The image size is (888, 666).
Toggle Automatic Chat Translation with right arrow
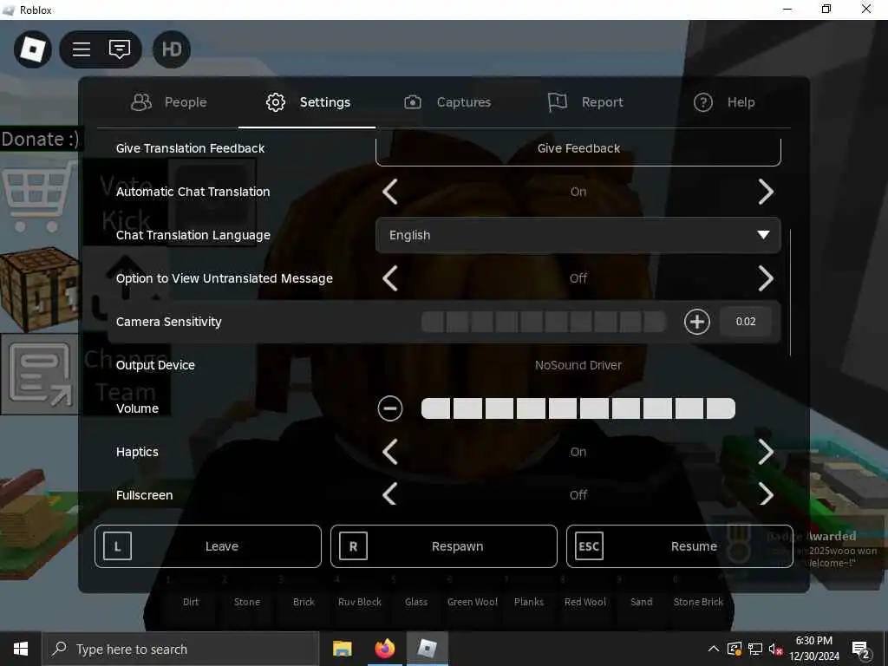point(766,192)
